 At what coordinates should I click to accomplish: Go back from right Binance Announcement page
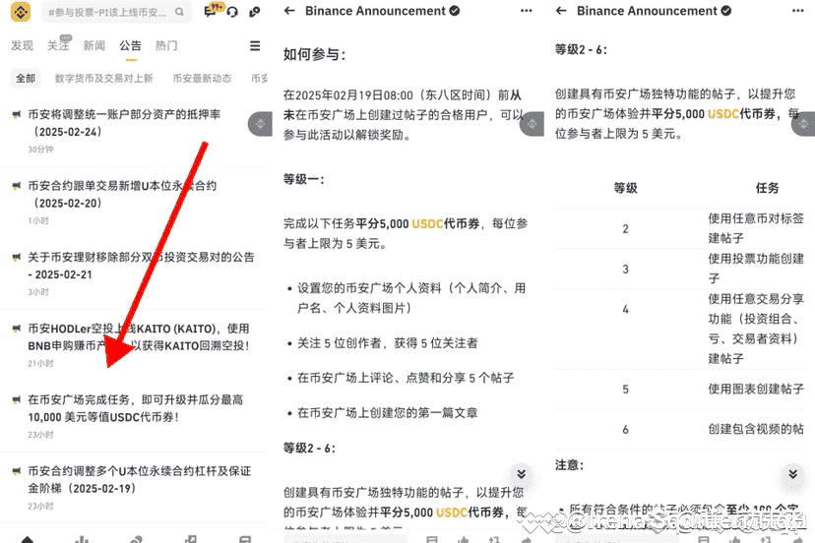561,11
